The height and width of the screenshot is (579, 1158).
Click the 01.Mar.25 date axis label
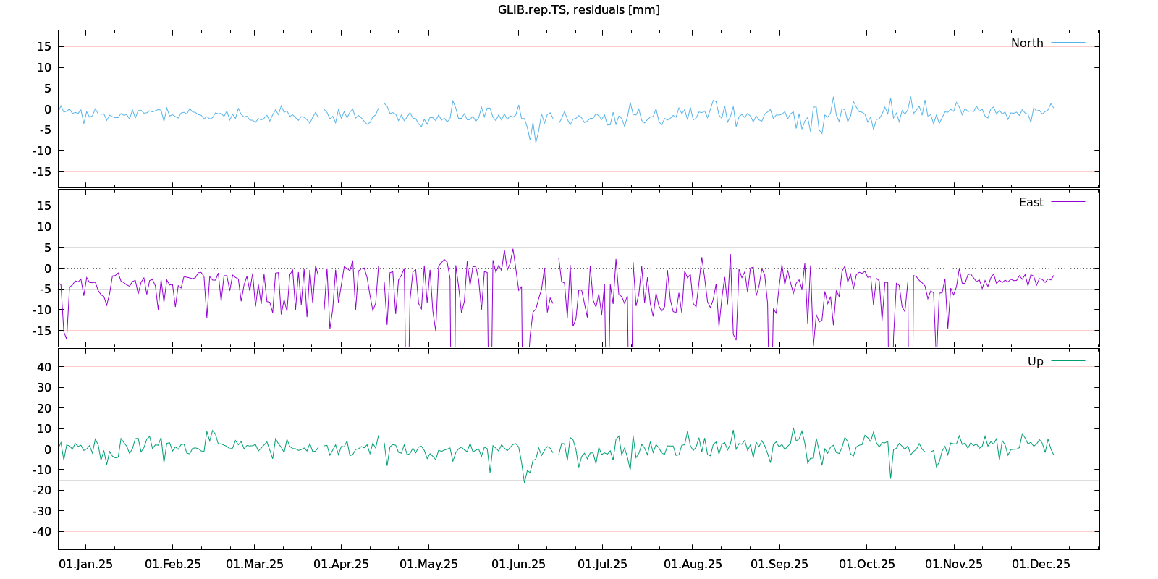[255, 564]
